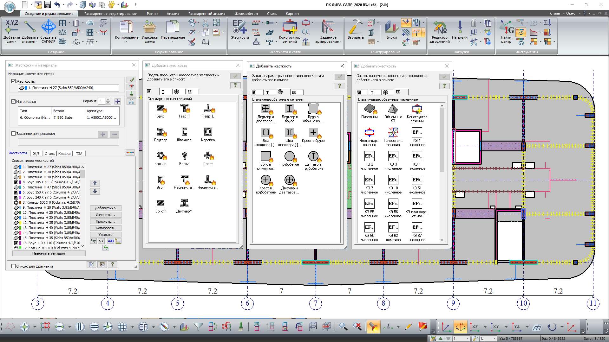This screenshot has width=609, height=342.
Task: Choose the Трубобетон section icon
Action: pyautogui.click(x=289, y=157)
